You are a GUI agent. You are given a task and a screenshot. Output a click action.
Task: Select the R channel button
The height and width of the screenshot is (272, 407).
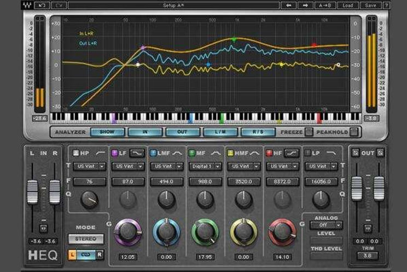point(100,255)
